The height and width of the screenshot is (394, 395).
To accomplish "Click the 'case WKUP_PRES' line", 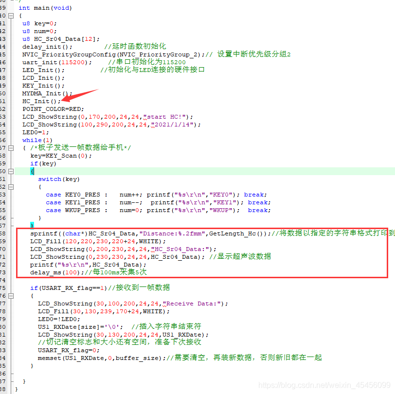I will 158,210.
